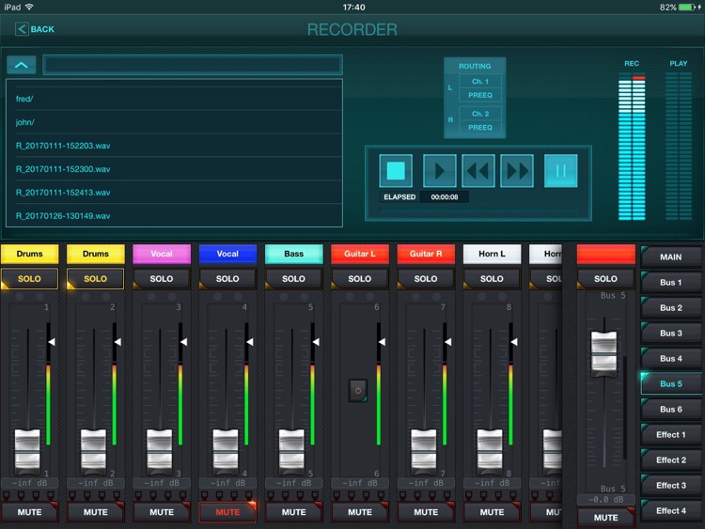Open the Ch. 2 right routing selector
Screen dimensions: 705x529
point(480,115)
